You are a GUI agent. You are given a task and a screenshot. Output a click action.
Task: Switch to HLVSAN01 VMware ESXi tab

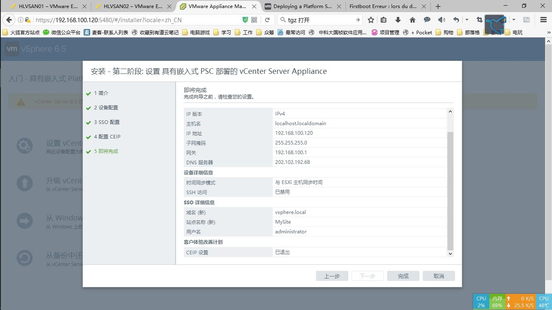pyautogui.click(x=48, y=6)
